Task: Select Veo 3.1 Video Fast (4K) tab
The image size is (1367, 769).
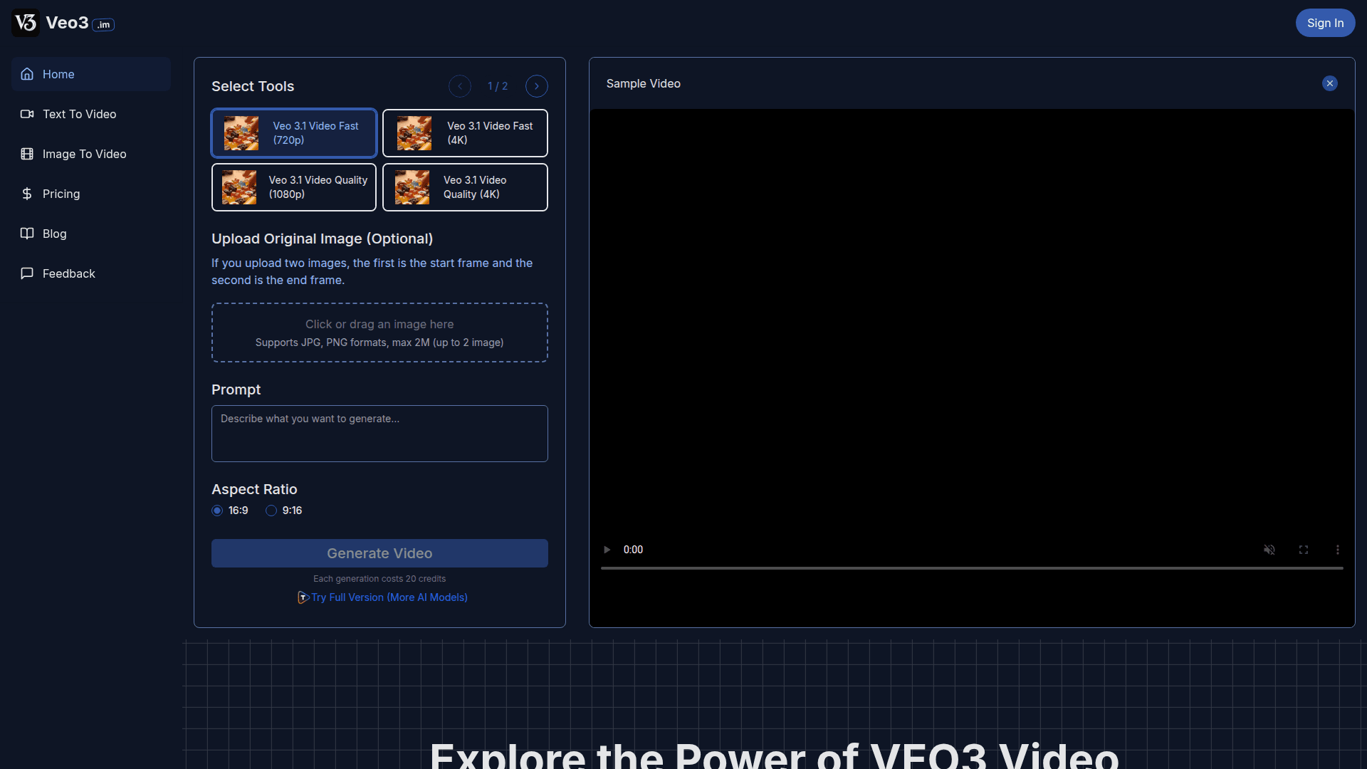Action: coord(465,132)
